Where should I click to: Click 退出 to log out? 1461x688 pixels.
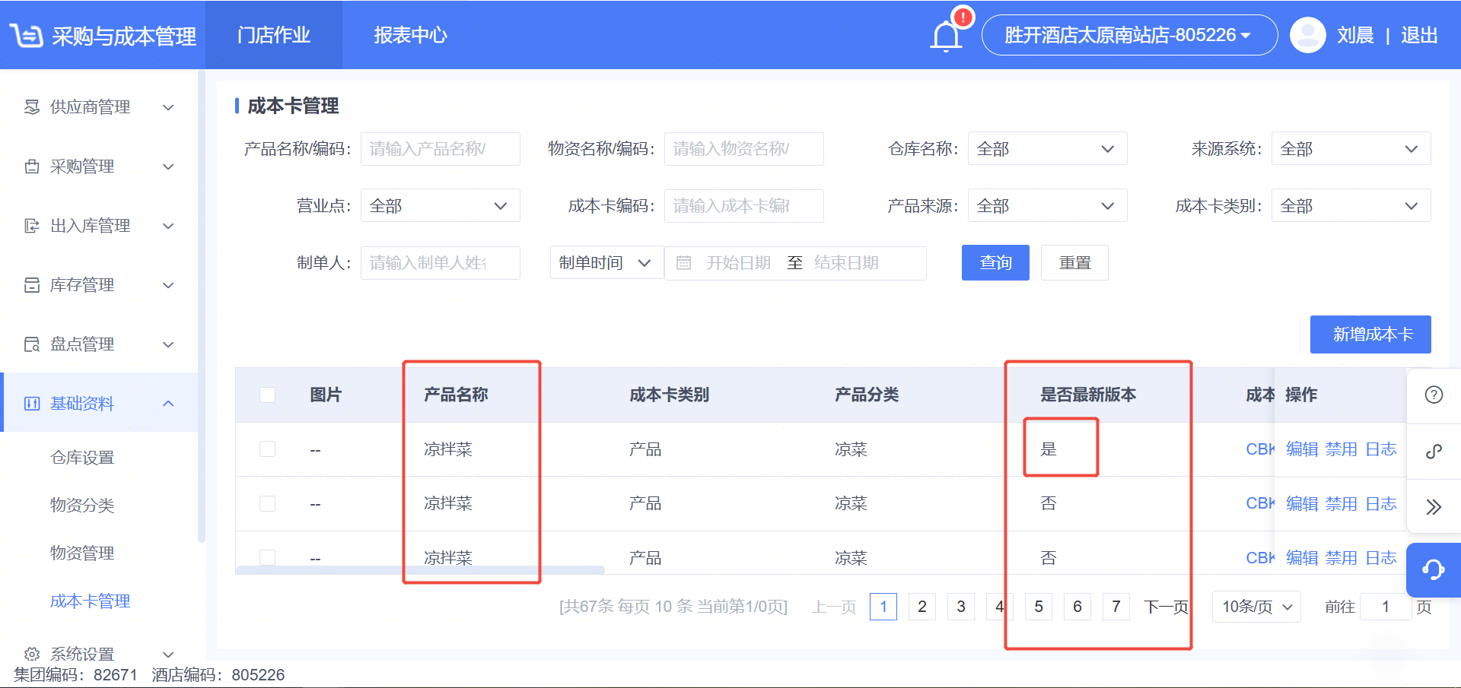coord(1419,35)
